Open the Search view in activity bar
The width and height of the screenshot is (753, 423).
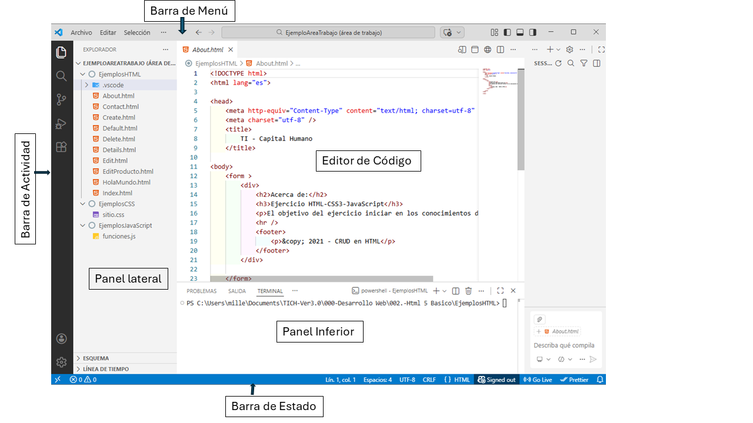click(x=61, y=76)
